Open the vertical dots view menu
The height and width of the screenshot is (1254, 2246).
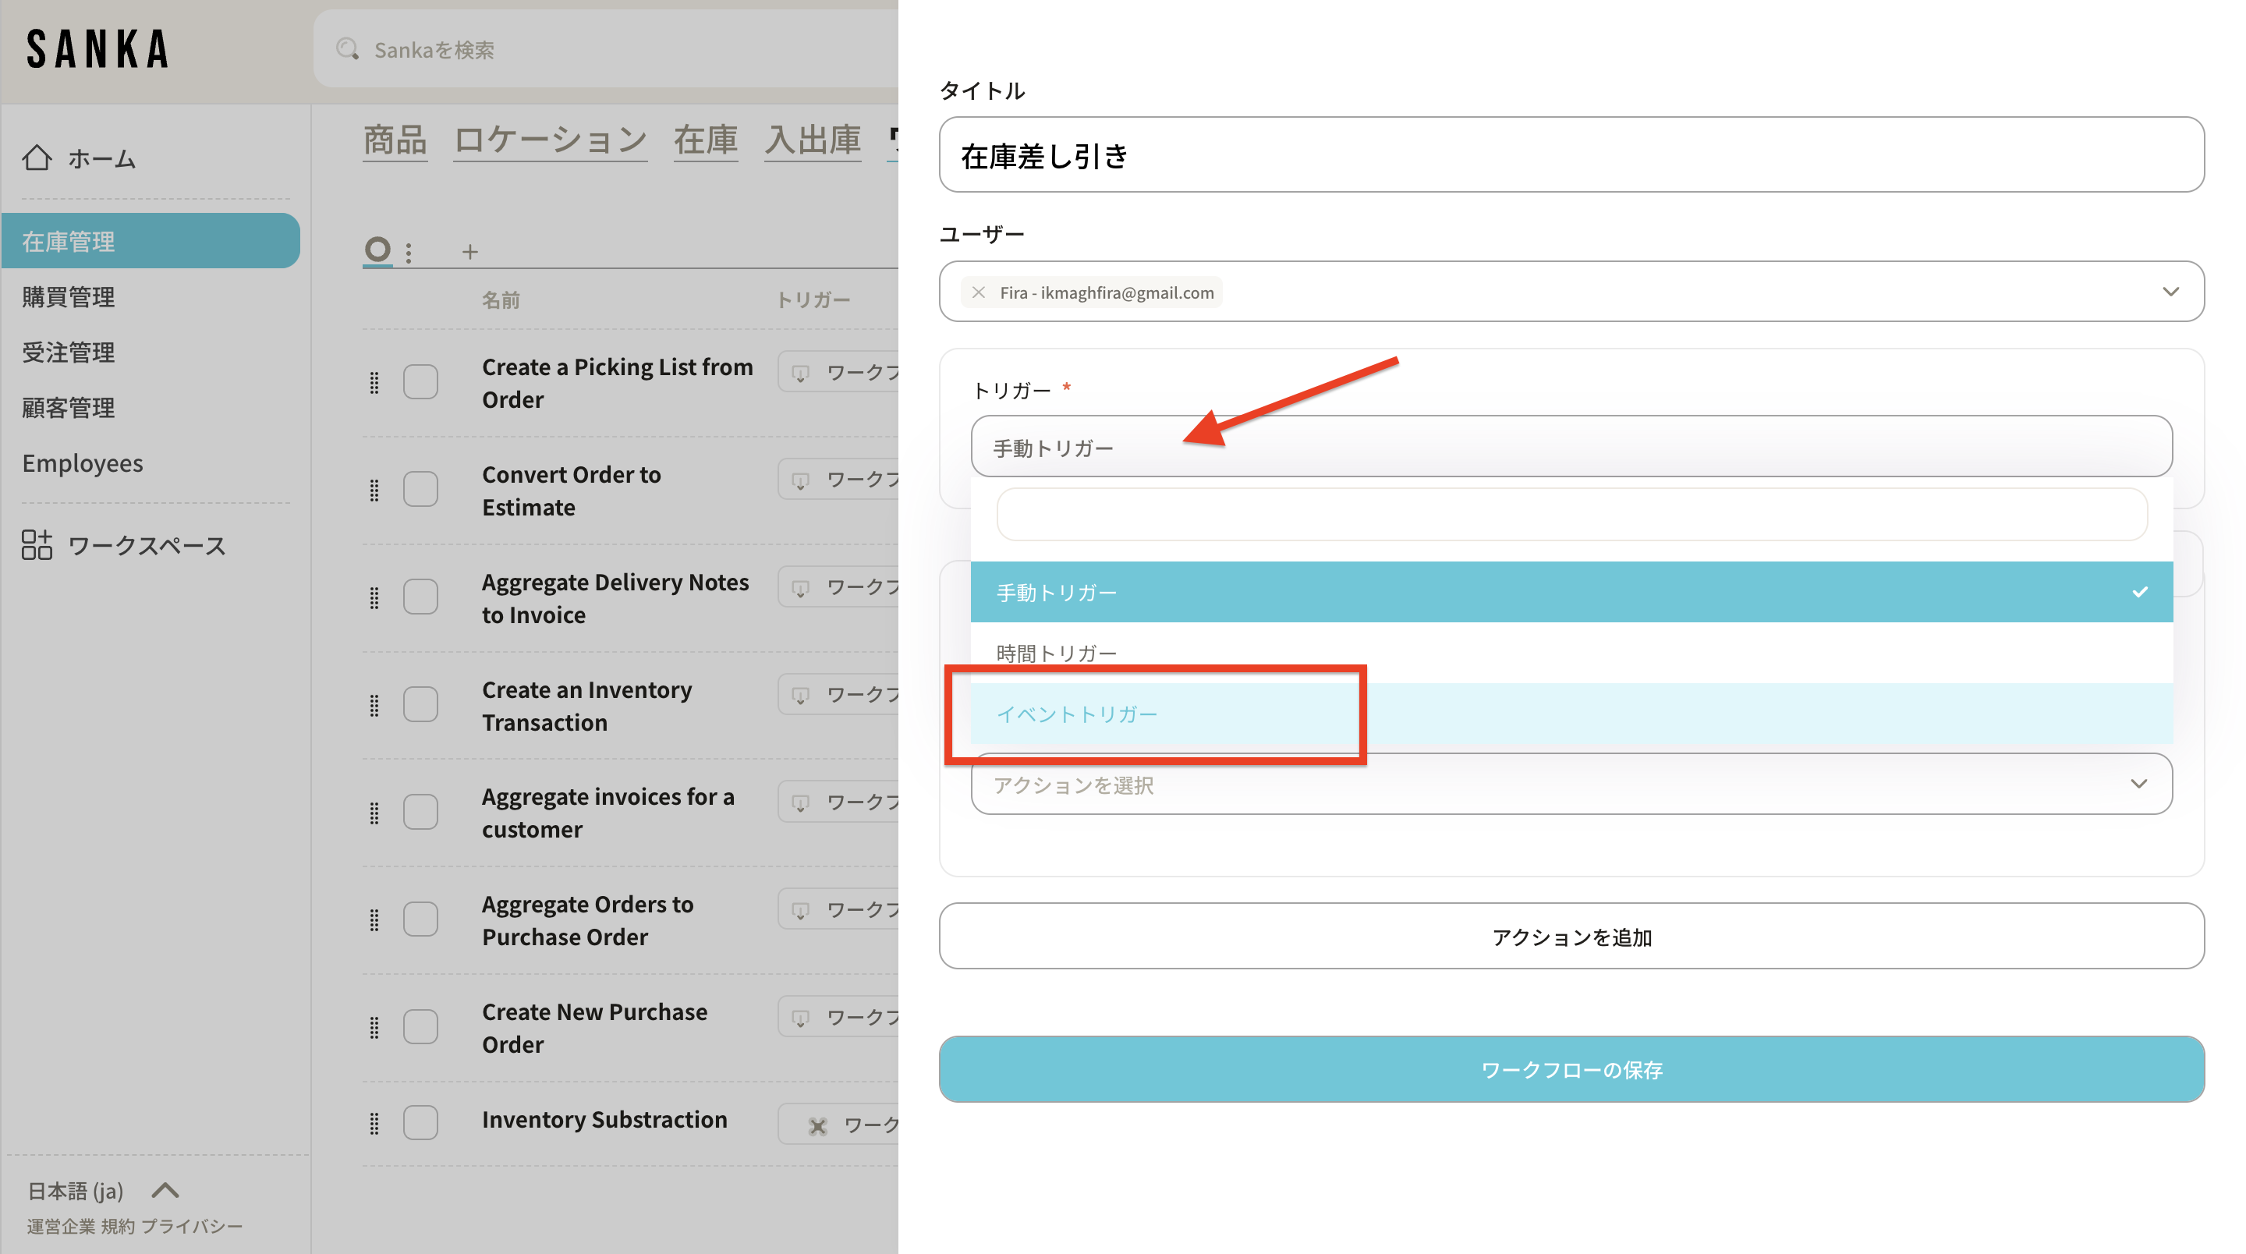409,252
